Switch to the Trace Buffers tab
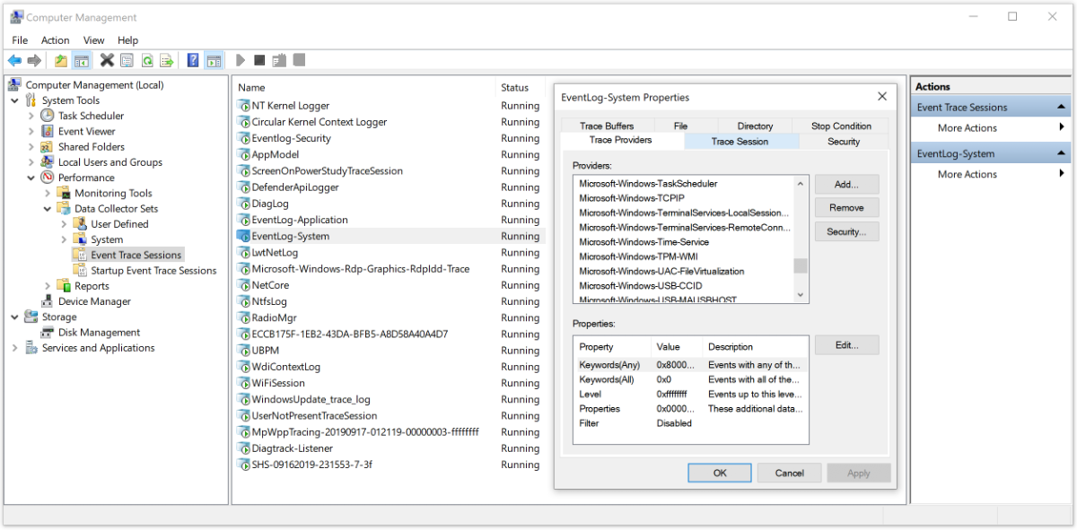This screenshot has width=1077, height=530. click(x=607, y=126)
